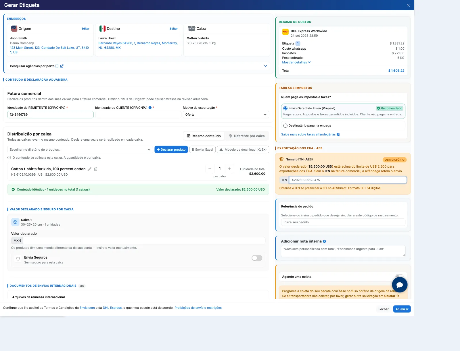Screen dimensions: 460x351
Task: Click the info icon by Adicionar nota interna
Action: pyautogui.click(x=324, y=241)
